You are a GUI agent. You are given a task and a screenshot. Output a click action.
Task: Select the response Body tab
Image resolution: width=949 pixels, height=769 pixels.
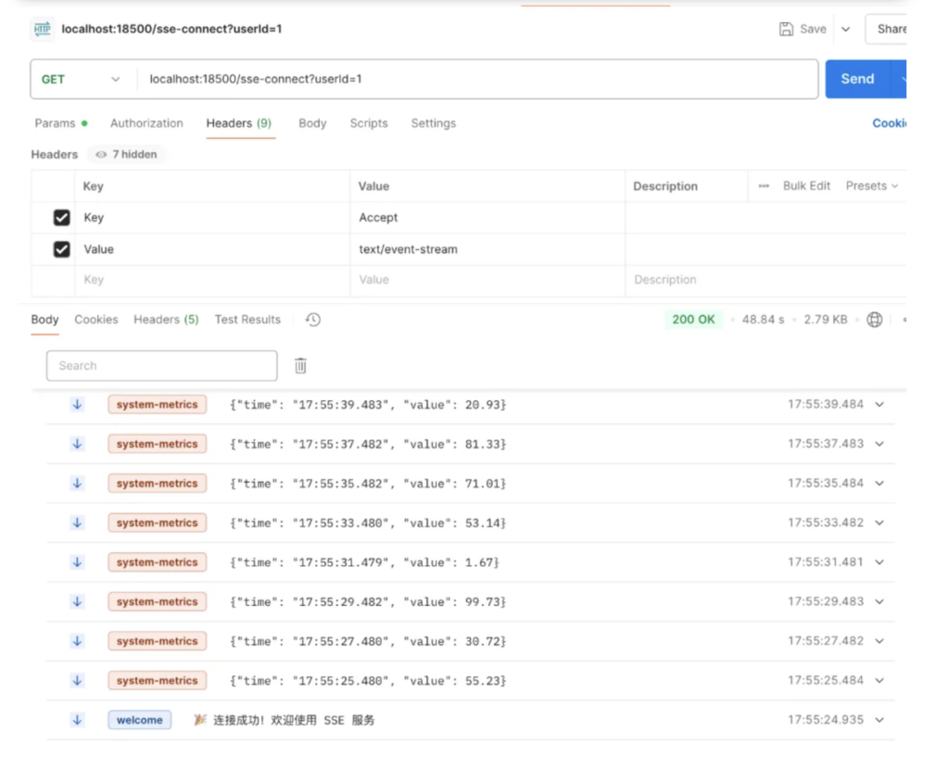pos(44,320)
